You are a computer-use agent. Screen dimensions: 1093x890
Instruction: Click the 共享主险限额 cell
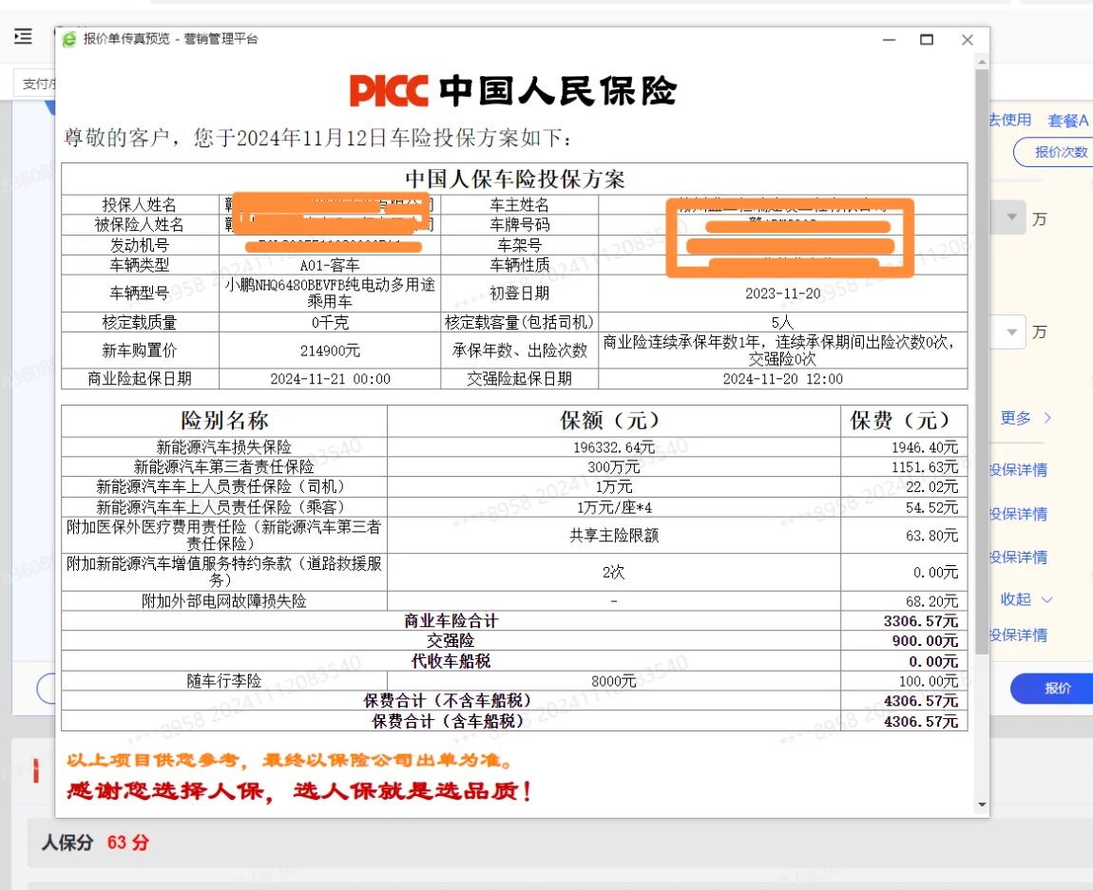613,536
